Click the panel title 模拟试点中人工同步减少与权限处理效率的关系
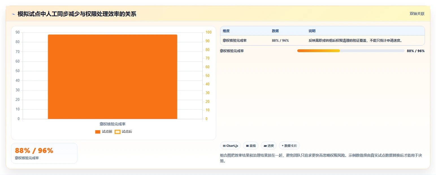The width and height of the screenshot is (436, 175). [x=77, y=14]
